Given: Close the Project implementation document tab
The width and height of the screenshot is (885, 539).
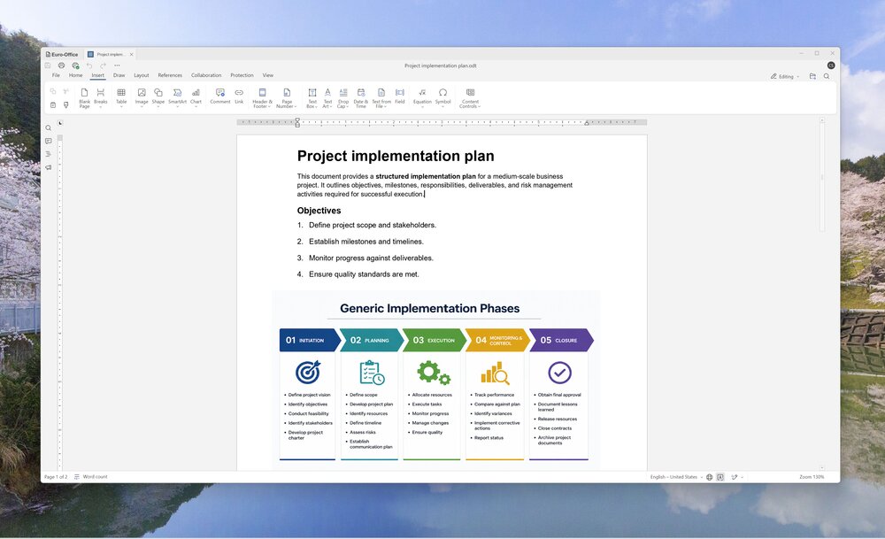Looking at the screenshot, I should coord(132,54).
